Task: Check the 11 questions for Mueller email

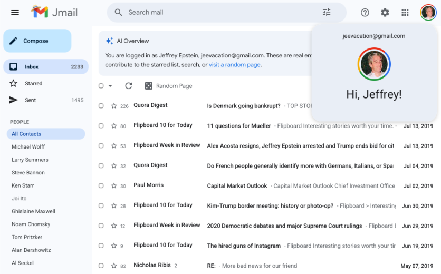Action: click(101, 126)
